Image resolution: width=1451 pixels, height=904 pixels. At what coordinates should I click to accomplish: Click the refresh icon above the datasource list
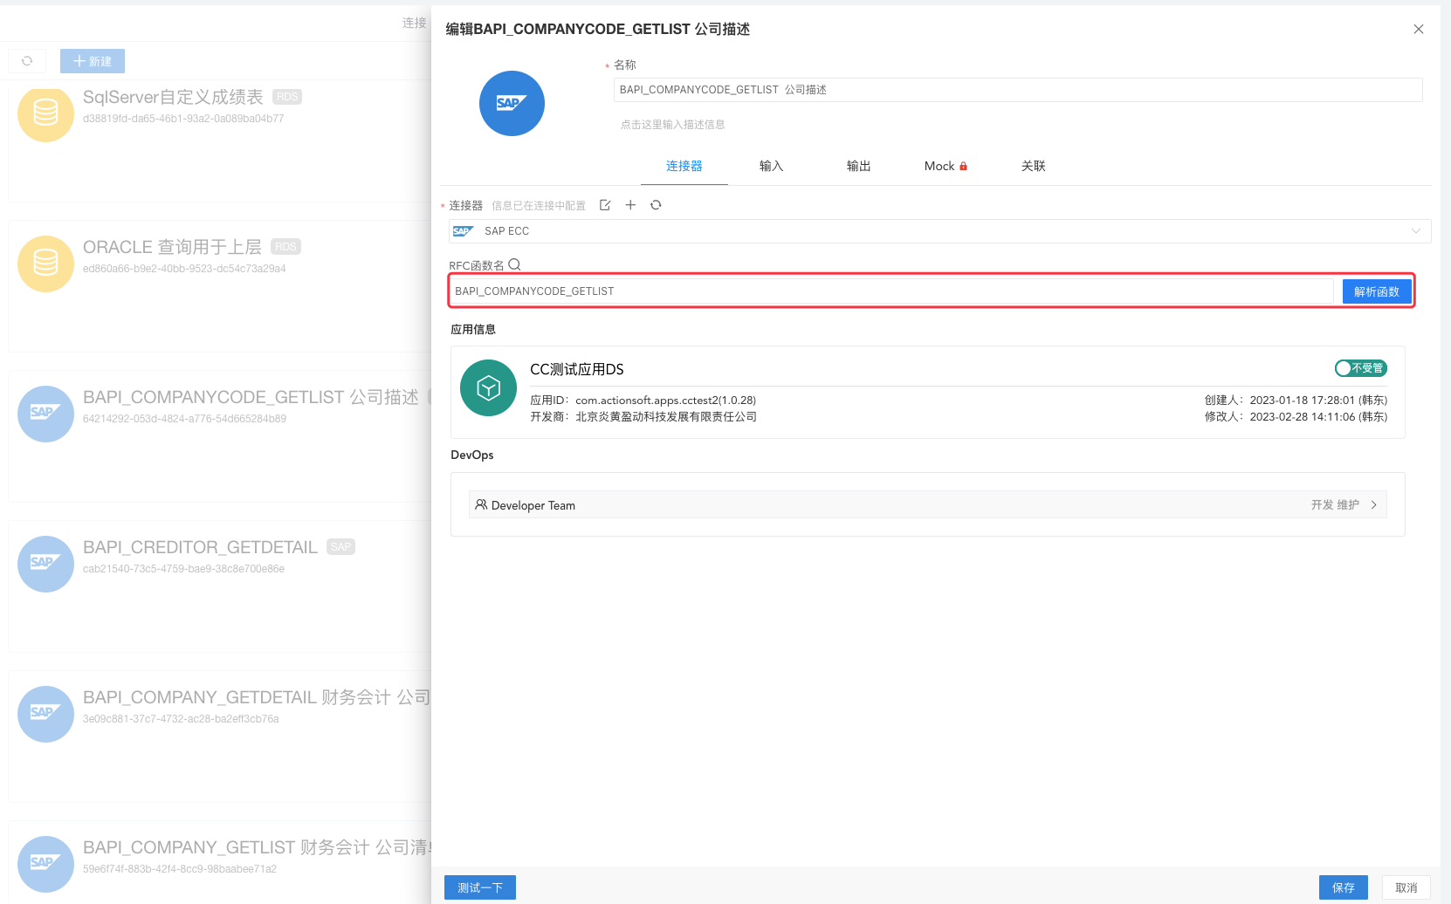click(27, 60)
